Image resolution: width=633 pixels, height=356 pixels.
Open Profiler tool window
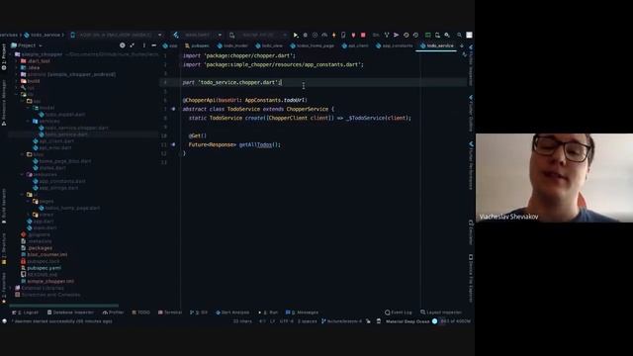click(113, 312)
